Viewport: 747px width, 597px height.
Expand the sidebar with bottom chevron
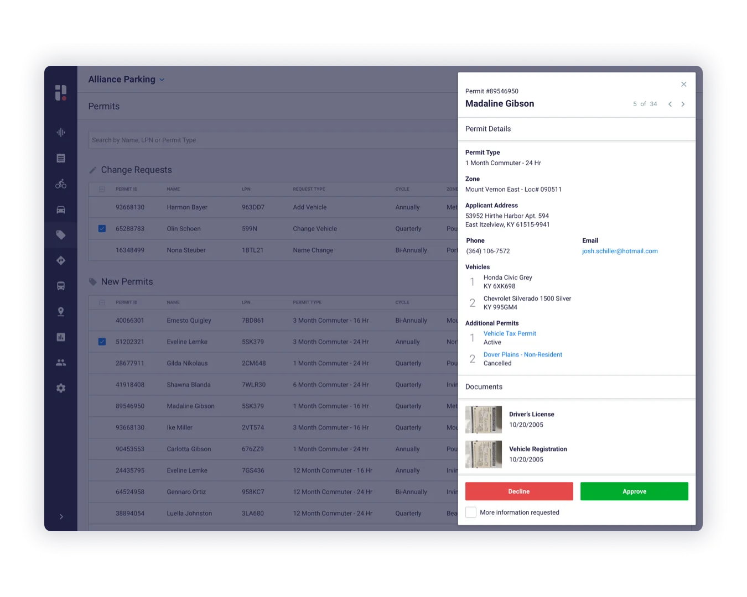tap(61, 516)
